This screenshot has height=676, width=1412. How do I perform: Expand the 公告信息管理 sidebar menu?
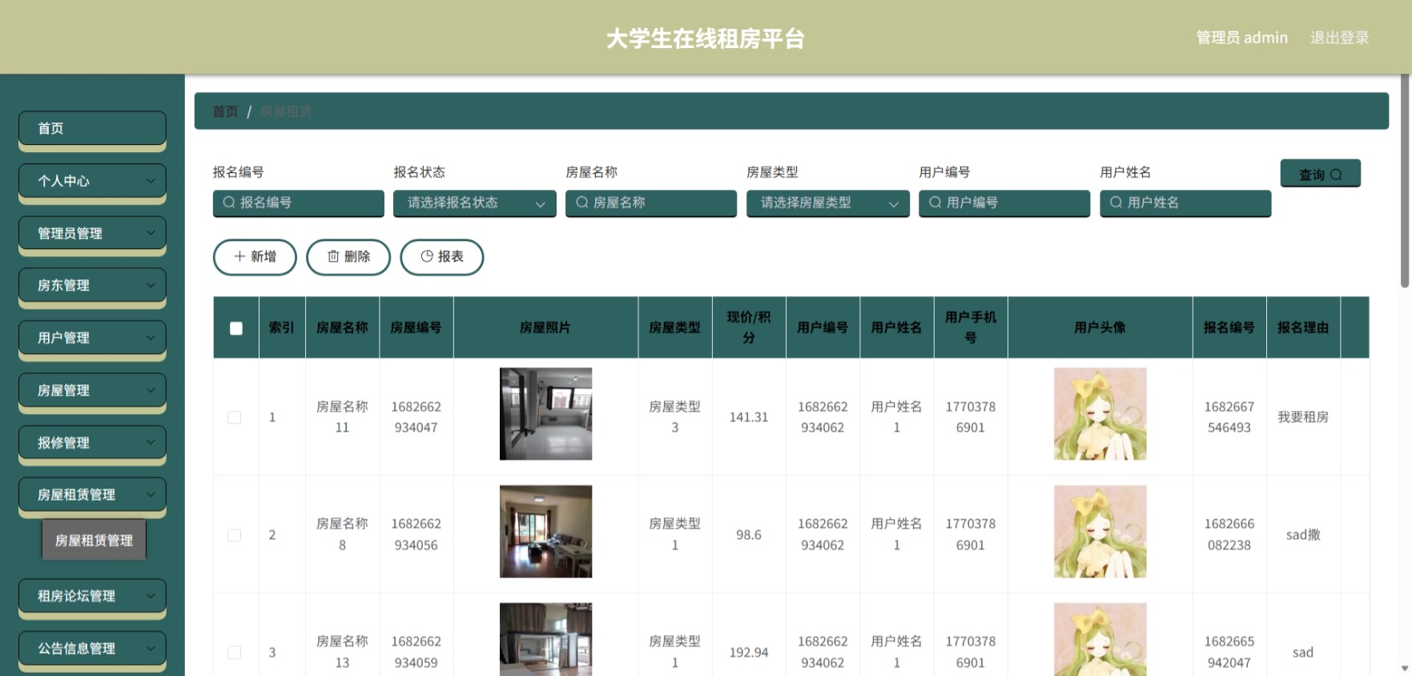point(92,649)
